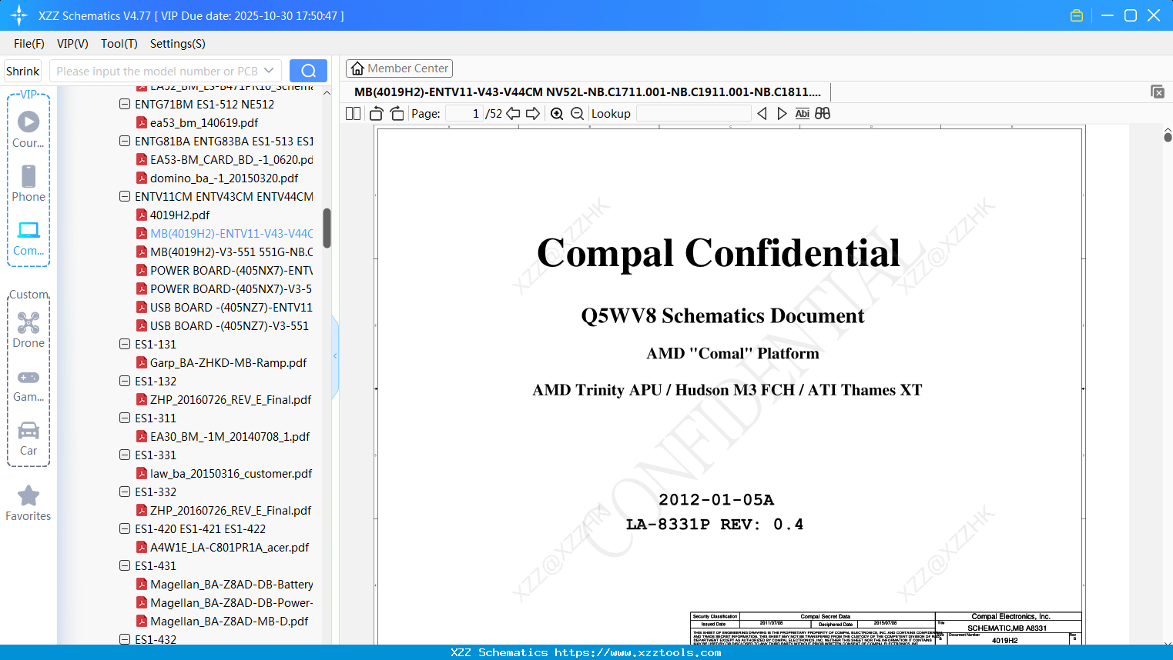The width and height of the screenshot is (1173, 660).
Task: Focus the Lookup search field
Action: point(693,114)
